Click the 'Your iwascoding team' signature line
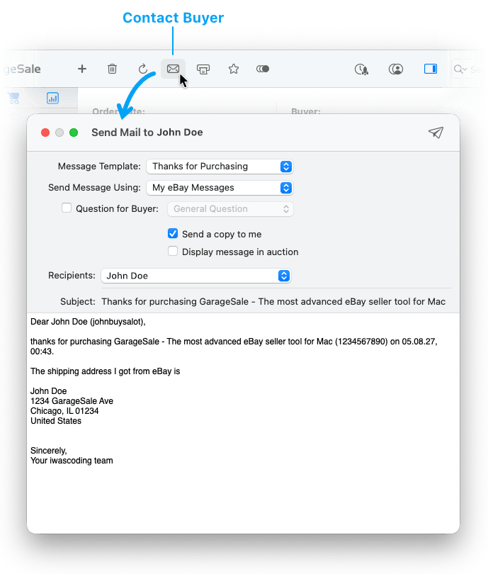The image size is (488, 574). point(72,461)
